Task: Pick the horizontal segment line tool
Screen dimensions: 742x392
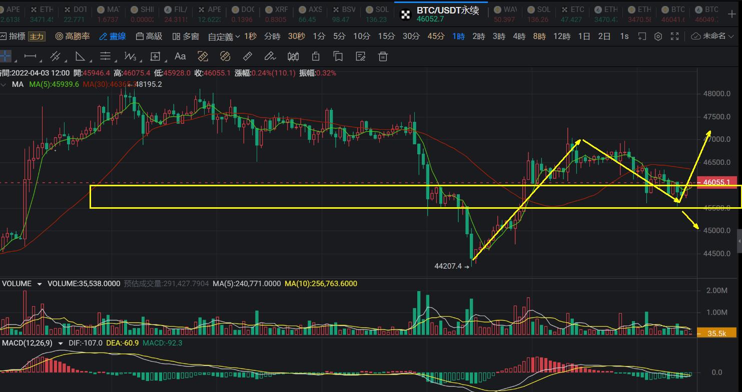Action: [x=30, y=56]
